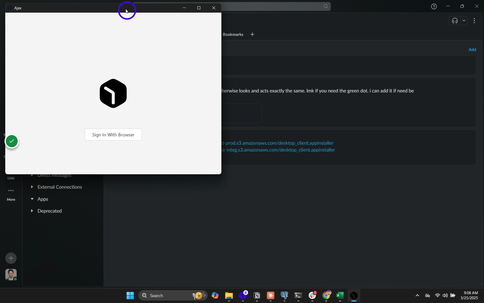This screenshot has width=484, height=303.
Task: Open the prod desktop_client.appinstaller link
Action: [x=277, y=143]
